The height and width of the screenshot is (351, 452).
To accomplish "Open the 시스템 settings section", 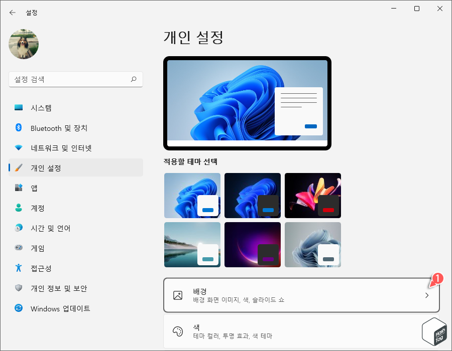I will click(x=32, y=107).
